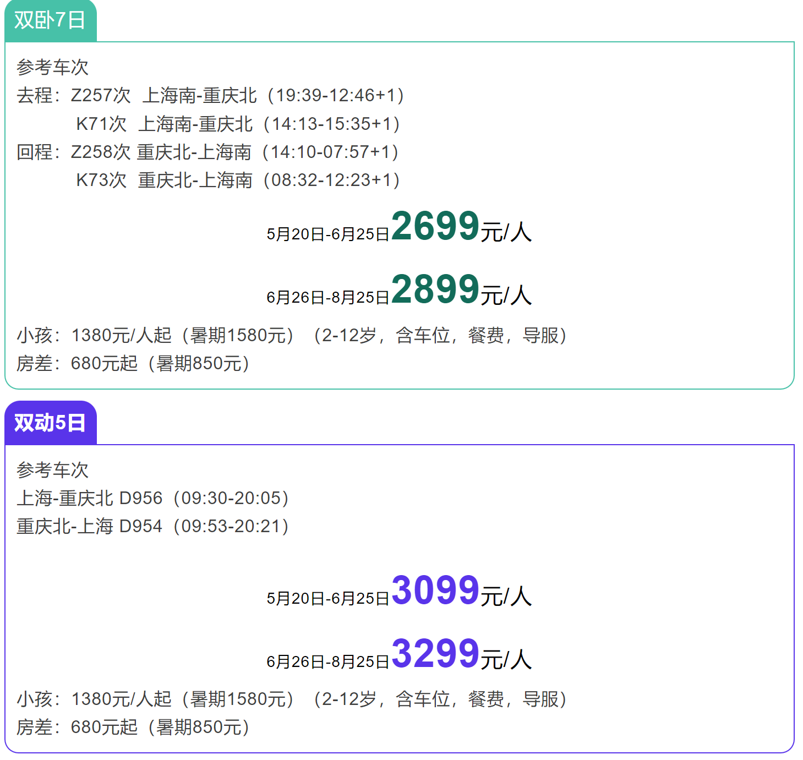Click the 小孩 price line in 双卧7日 section
Viewport: 803px width, 760px height.
coord(292,335)
